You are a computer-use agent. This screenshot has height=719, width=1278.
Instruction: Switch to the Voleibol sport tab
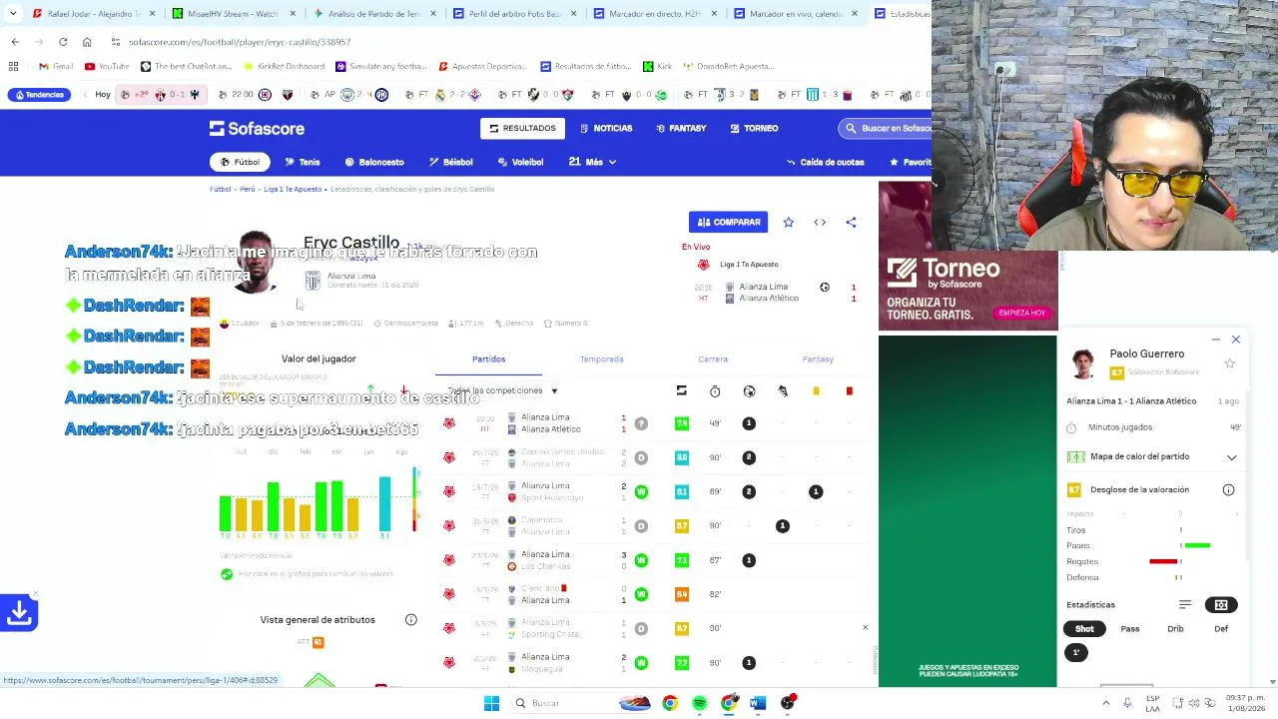point(520,162)
